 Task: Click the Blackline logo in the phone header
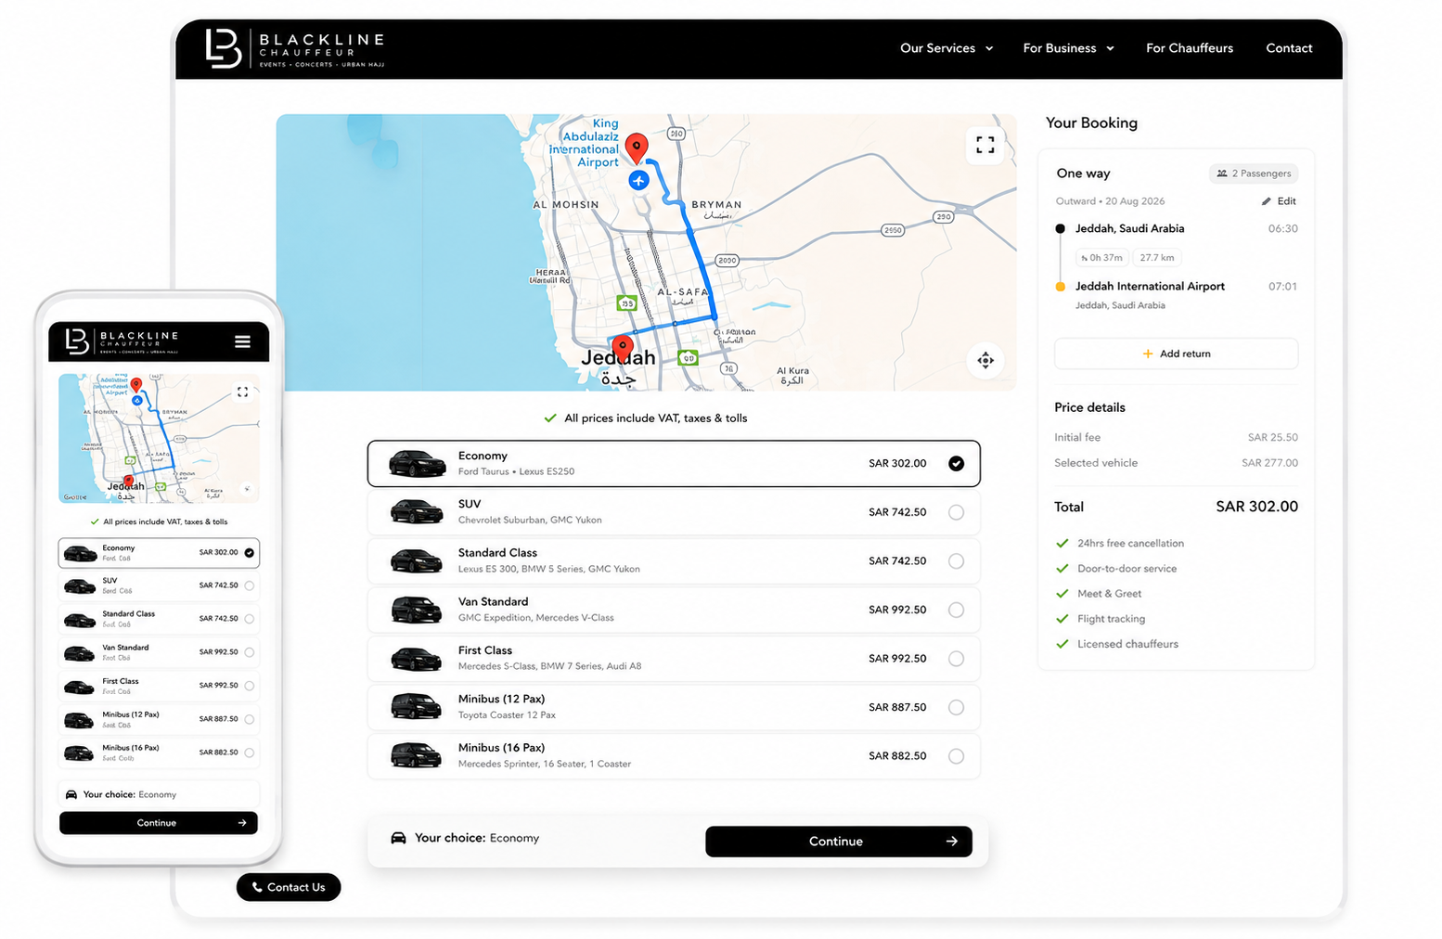[122, 341]
